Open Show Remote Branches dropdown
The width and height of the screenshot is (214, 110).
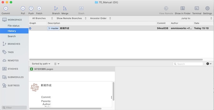[x=71, y=18]
